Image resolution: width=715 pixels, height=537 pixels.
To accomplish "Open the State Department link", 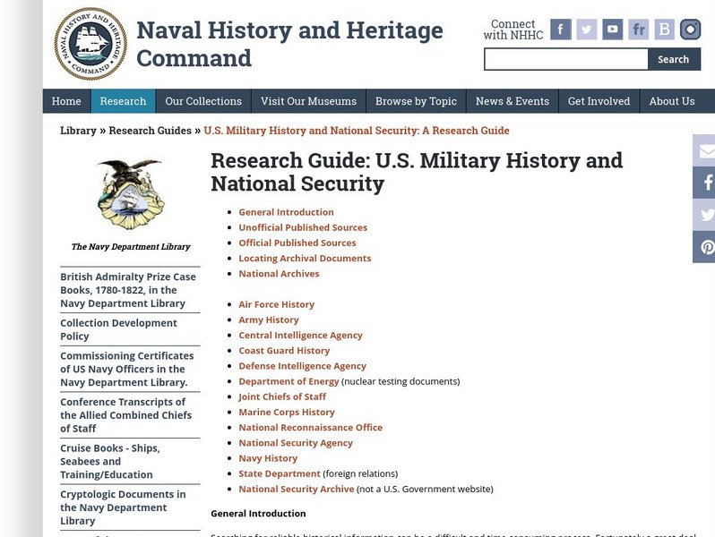I will [x=280, y=473].
